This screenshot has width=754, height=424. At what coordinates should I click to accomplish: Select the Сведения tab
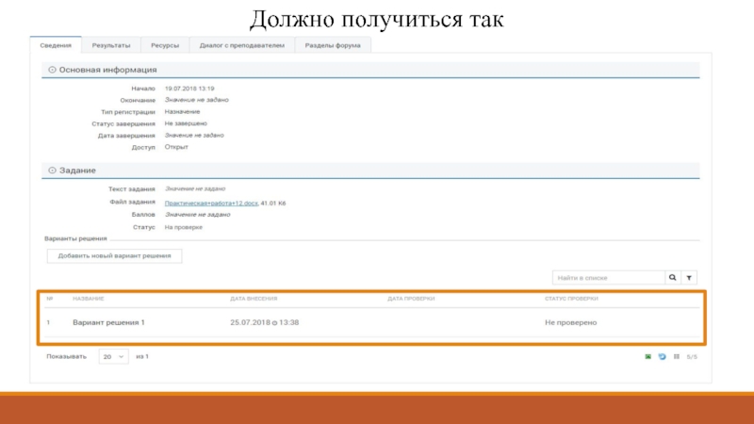pos(57,44)
